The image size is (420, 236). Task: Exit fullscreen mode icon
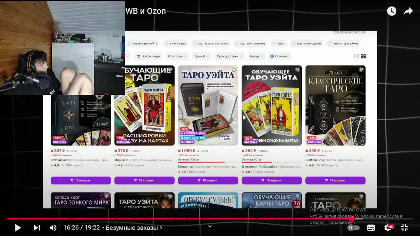pos(404,227)
